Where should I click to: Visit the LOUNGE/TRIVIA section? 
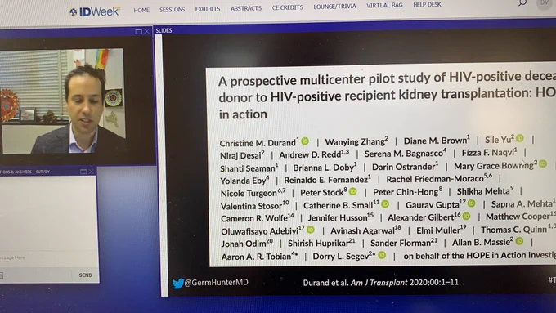pos(334,6)
